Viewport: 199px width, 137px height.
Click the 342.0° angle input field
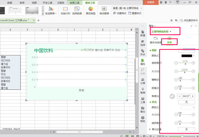click(x=186, y=96)
